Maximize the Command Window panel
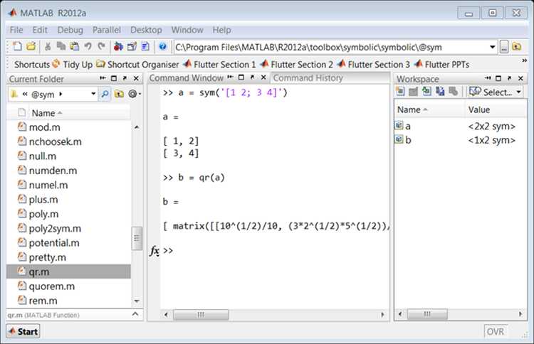The image size is (534, 344). point(241,77)
